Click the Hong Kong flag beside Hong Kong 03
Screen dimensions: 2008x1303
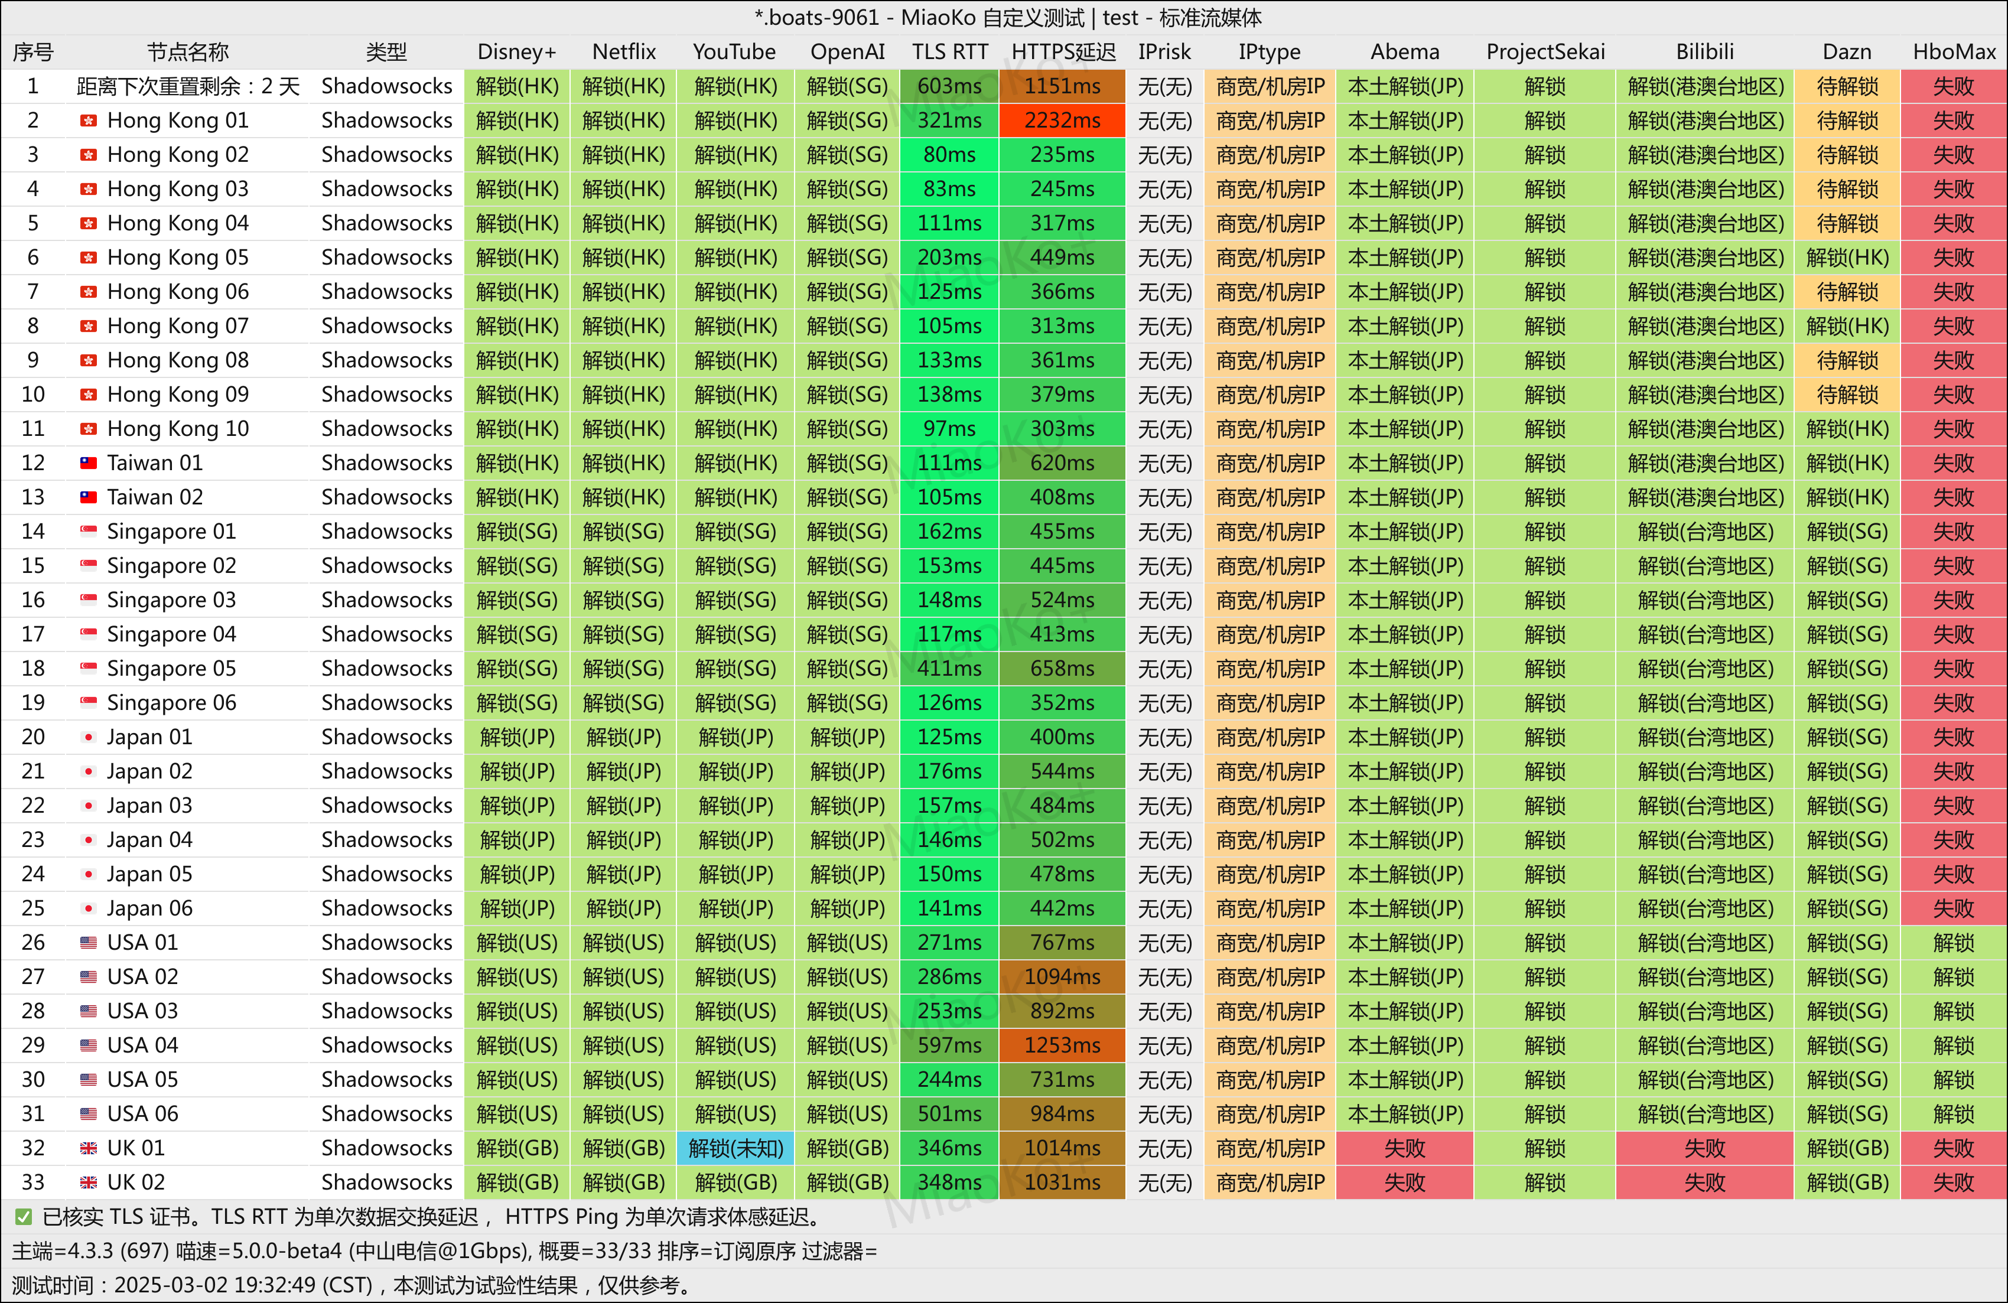click(88, 189)
